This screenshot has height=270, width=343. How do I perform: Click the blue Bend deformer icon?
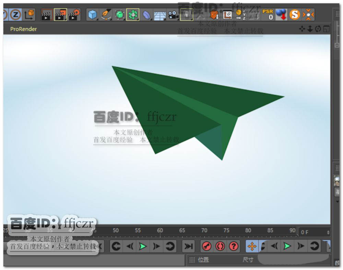146,15
